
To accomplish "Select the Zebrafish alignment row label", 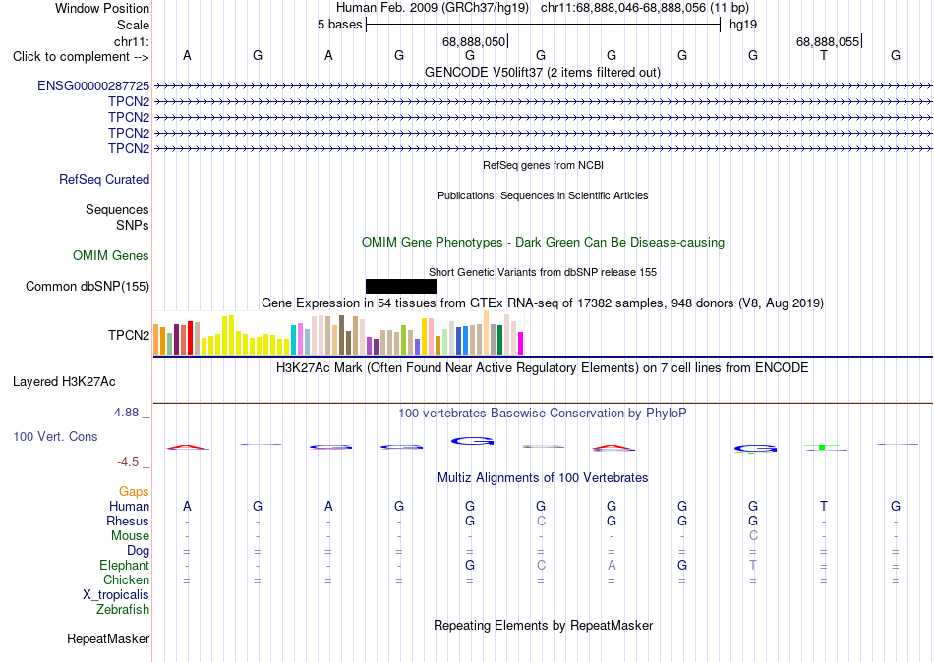I will point(123,610).
